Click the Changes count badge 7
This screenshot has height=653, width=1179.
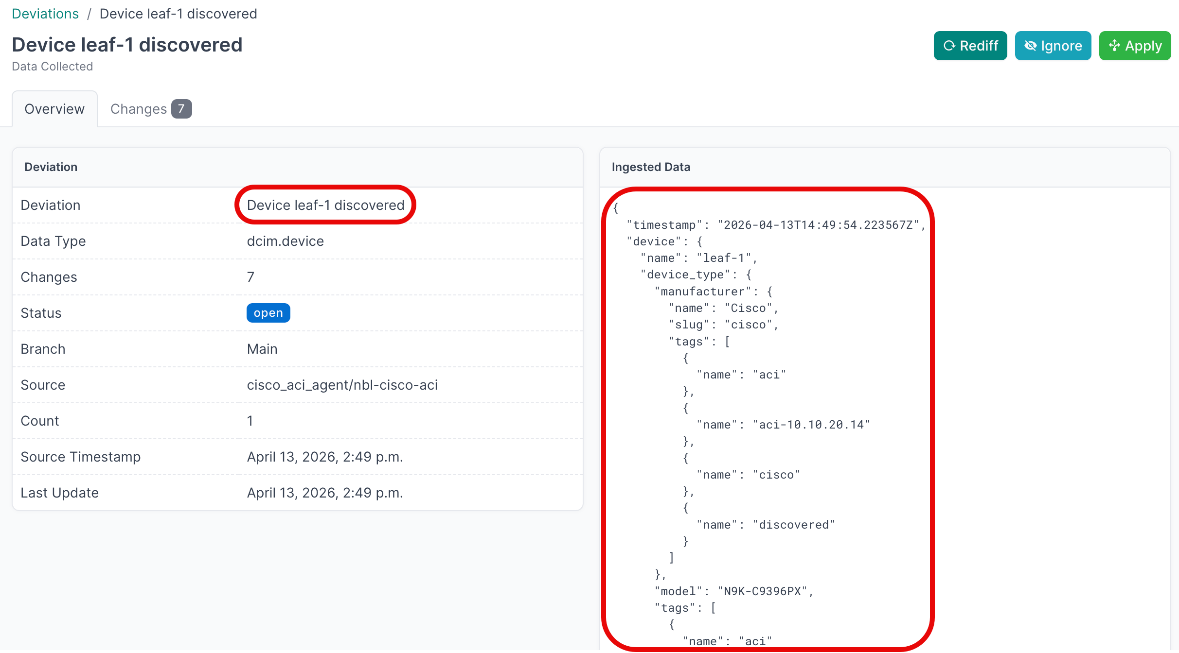181,108
